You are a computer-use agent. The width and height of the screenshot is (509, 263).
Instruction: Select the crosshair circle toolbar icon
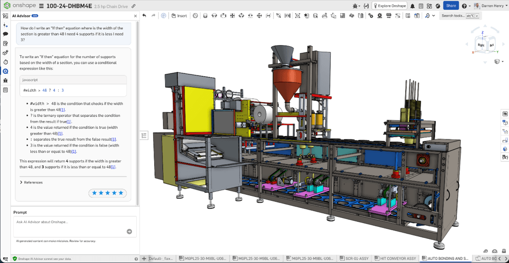259,15
